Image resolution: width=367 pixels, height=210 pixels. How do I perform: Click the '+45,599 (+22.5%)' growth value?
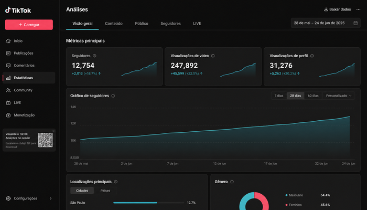[187, 73]
